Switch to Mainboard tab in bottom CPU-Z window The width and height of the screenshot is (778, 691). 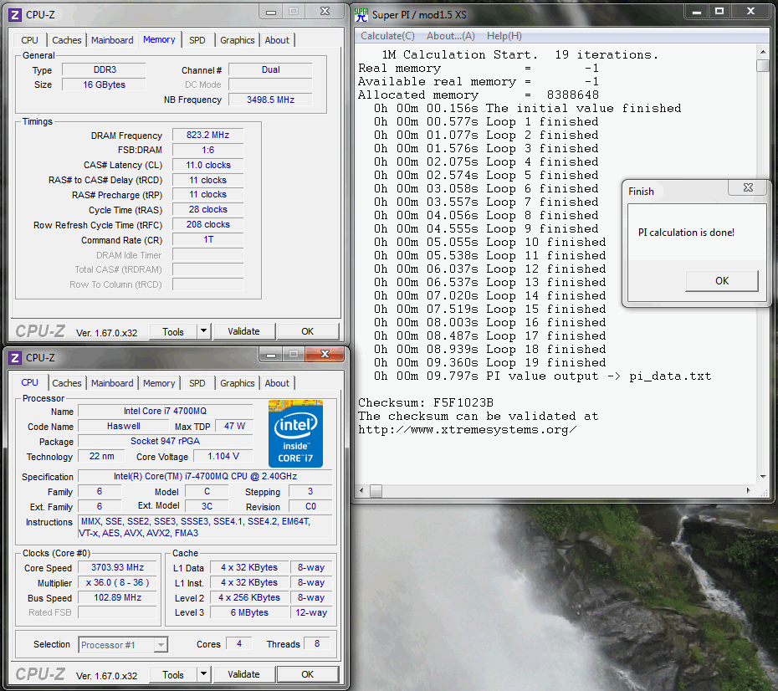tap(112, 383)
